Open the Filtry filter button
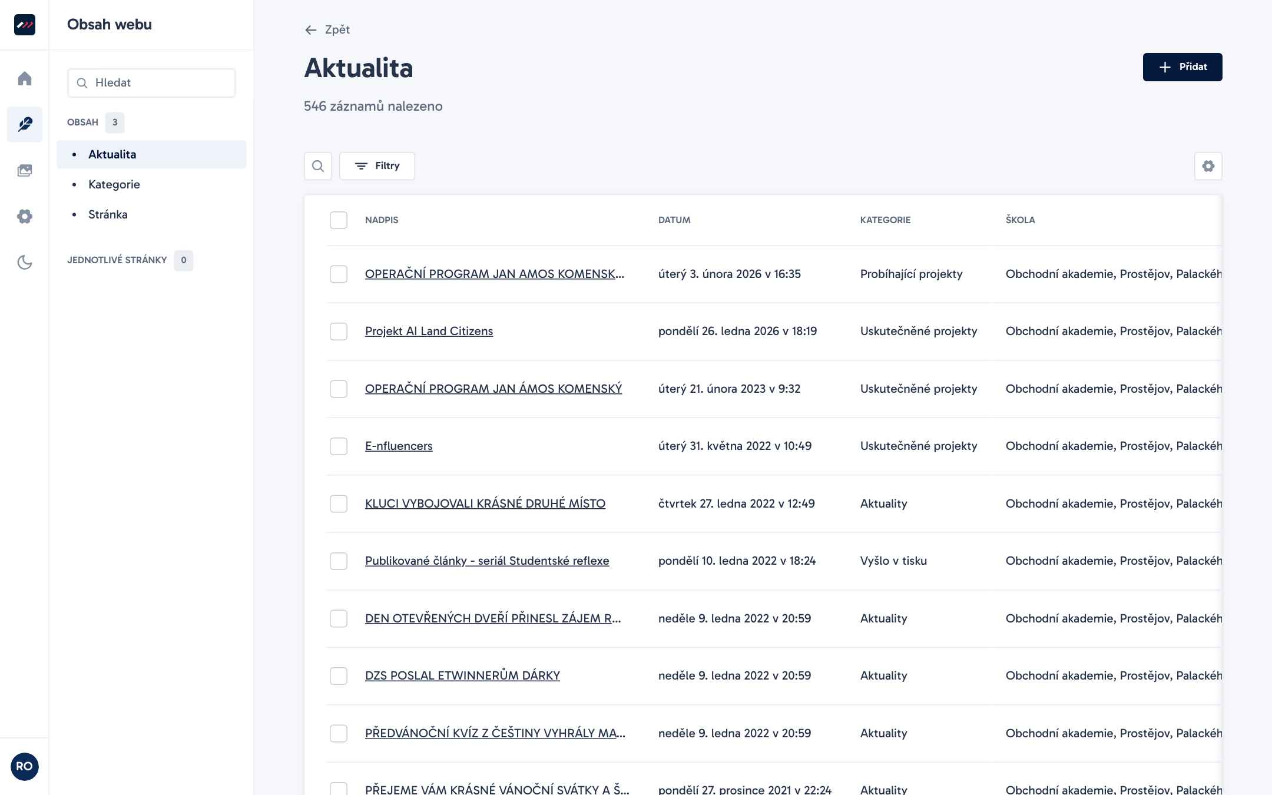Image resolution: width=1272 pixels, height=795 pixels. (377, 166)
